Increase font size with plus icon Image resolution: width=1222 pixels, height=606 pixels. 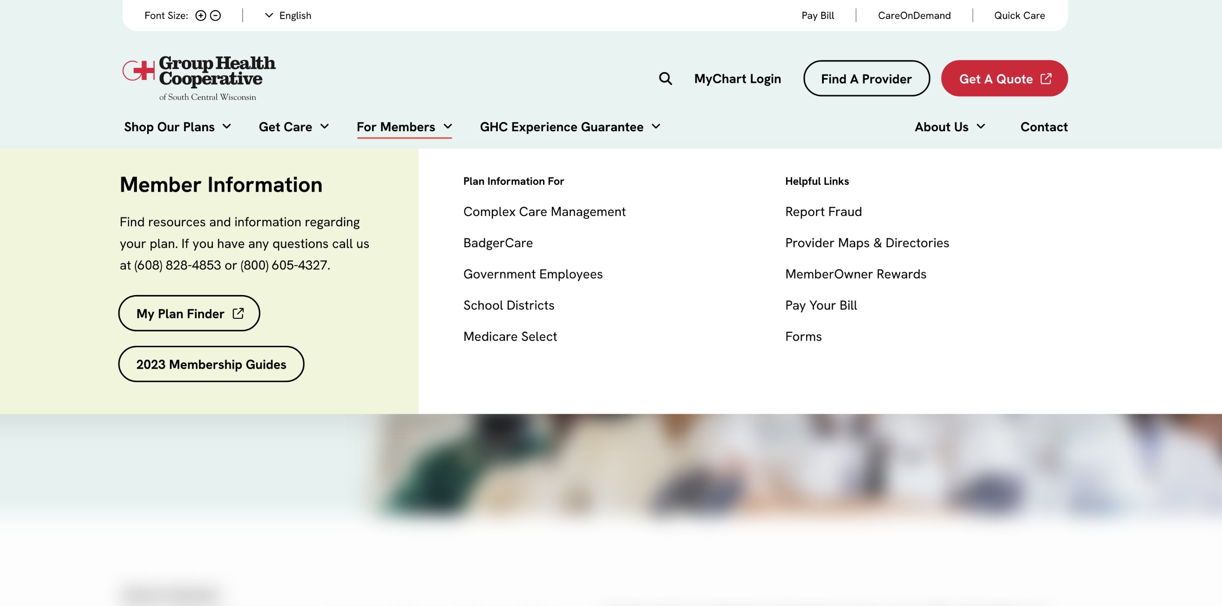point(201,16)
